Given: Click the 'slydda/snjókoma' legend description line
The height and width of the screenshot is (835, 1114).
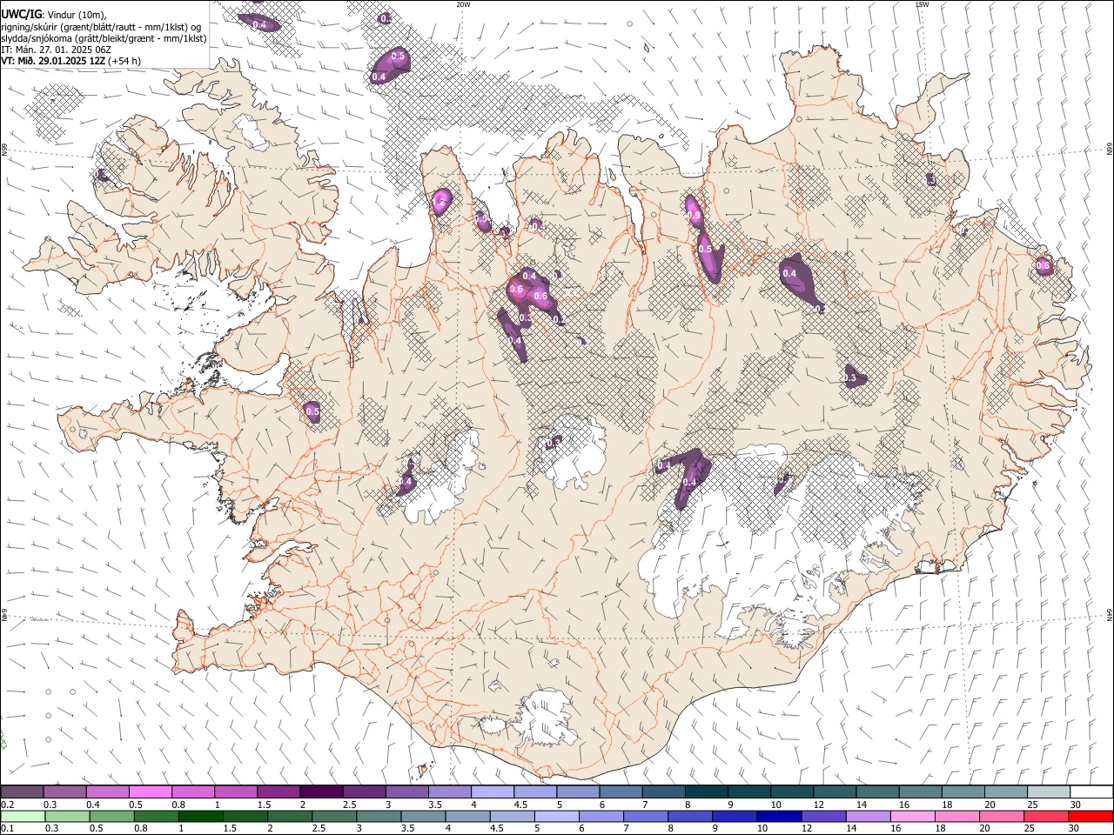Looking at the screenshot, I should click(x=104, y=38).
